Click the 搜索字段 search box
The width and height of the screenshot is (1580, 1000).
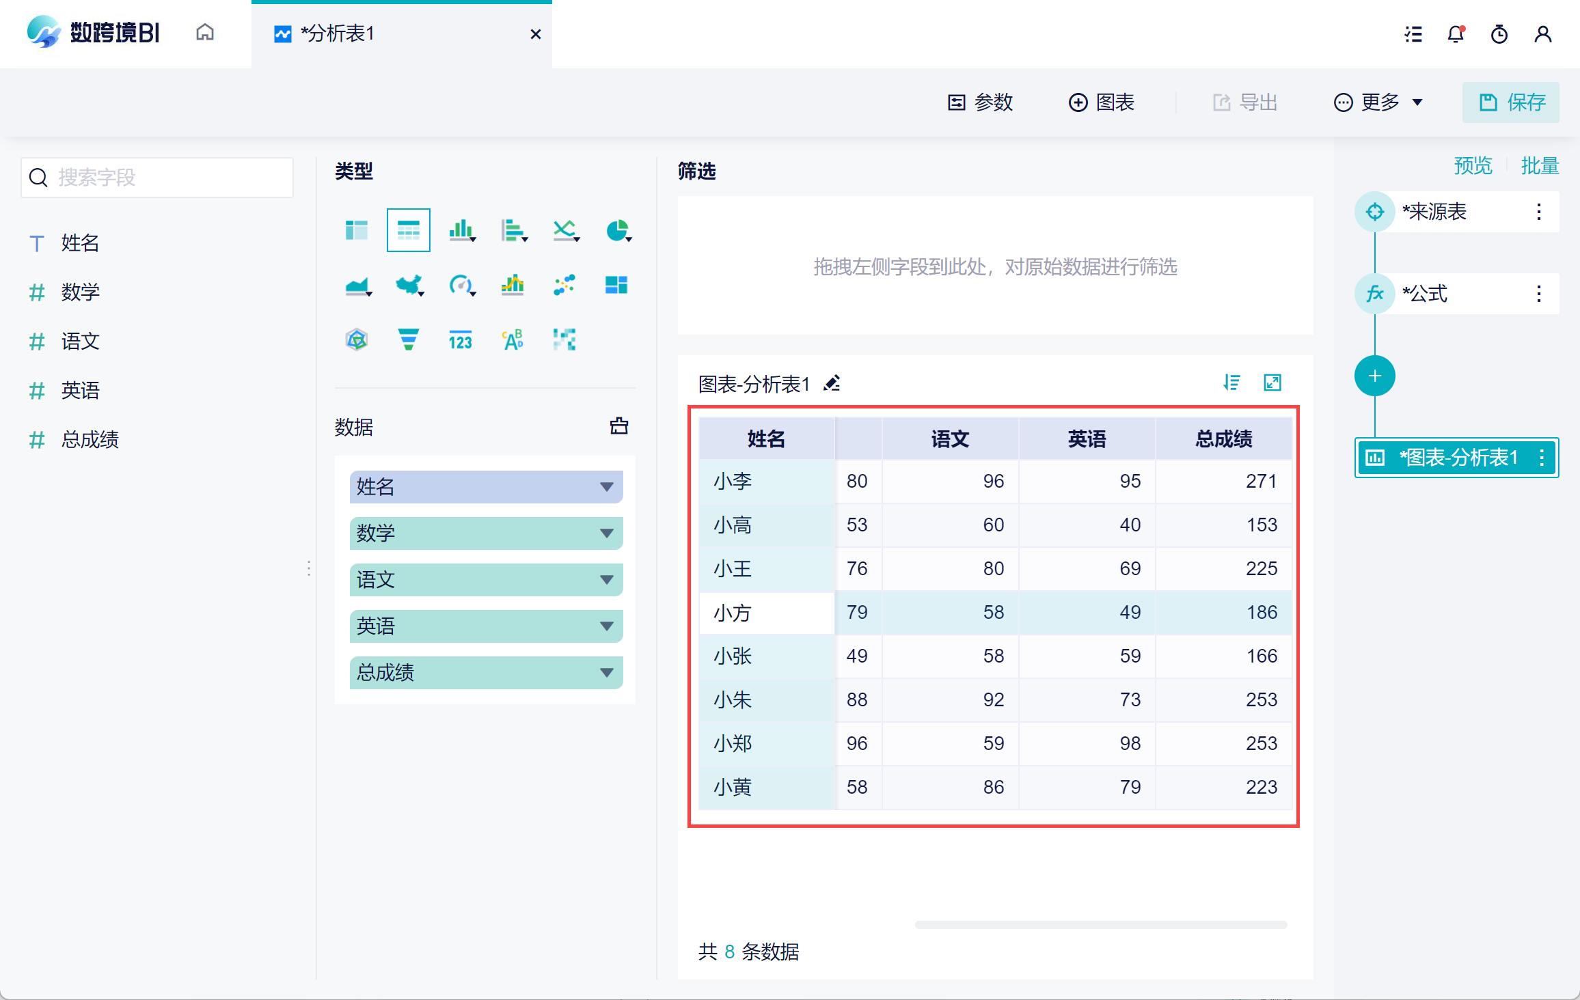point(157,178)
